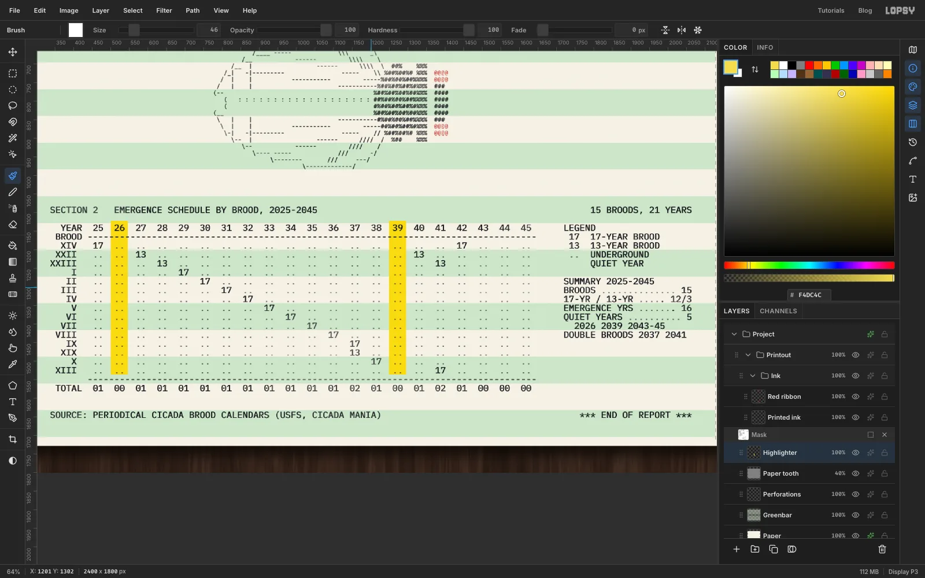The width and height of the screenshot is (925, 578).
Task: Select the Text tool in left toolbar
Action: pos(12,402)
